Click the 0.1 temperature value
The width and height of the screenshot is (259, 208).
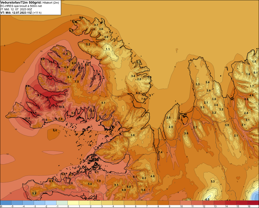click(256, 73)
